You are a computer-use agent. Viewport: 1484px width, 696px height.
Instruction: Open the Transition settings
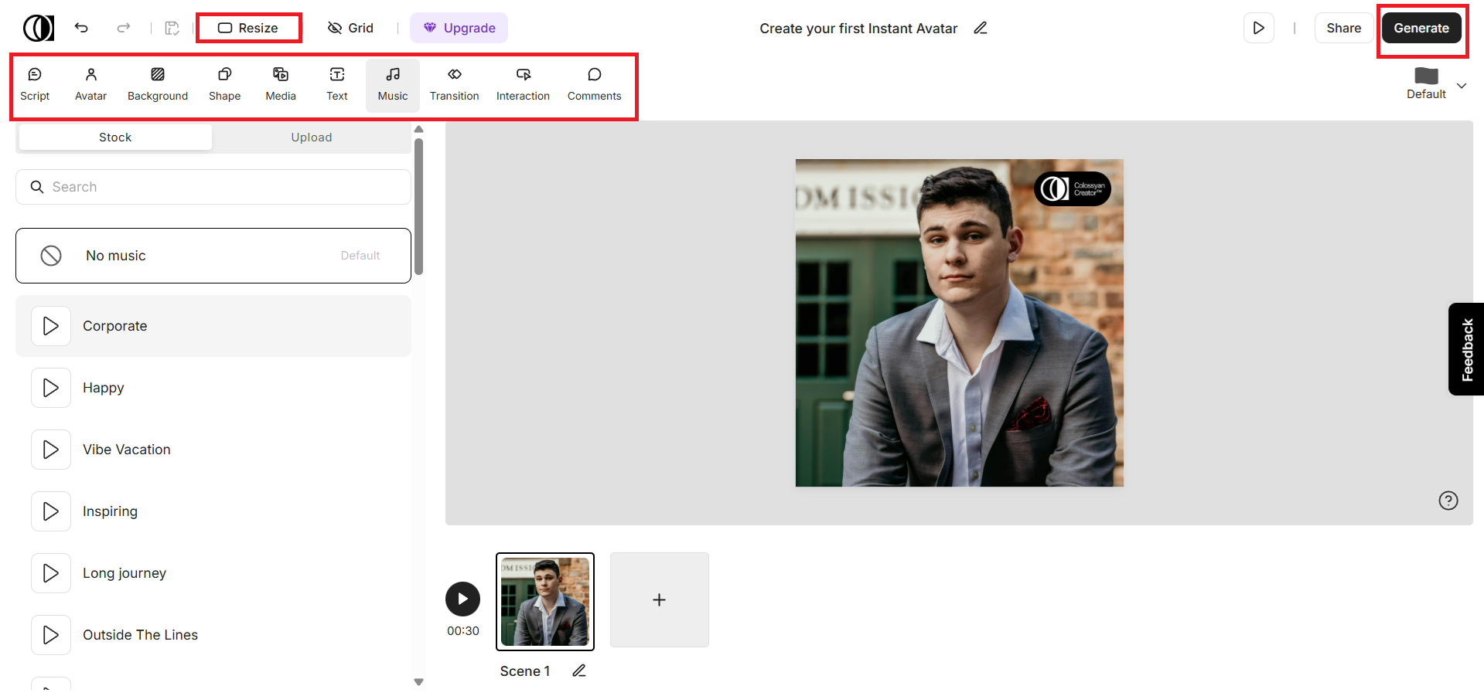(x=454, y=83)
